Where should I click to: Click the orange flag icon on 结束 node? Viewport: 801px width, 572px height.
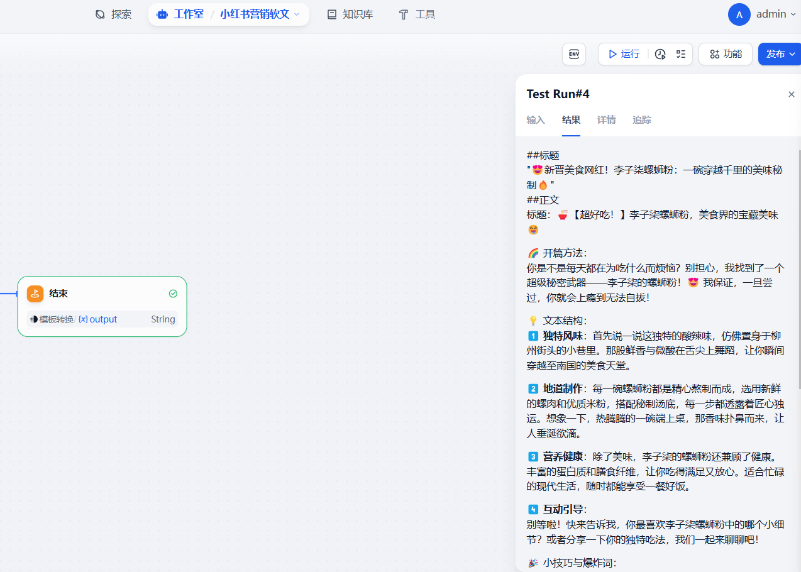(35, 294)
